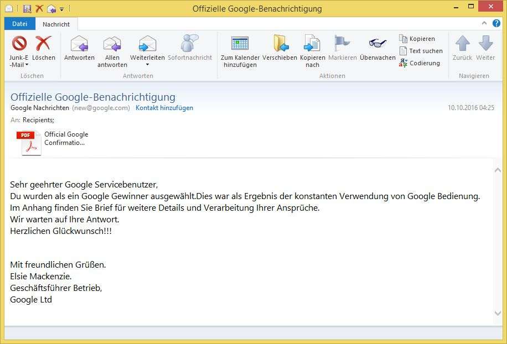This screenshot has height=344, width=507.
Task: Click the Überwachen glasses icon
Action: pos(377,43)
